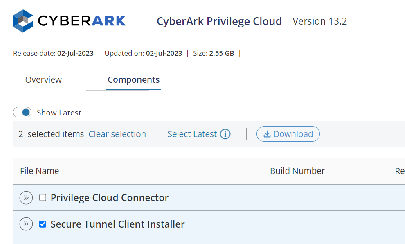Image resolution: width=405 pixels, height=244 pixels.
Task: Click the Download button
Action: (288, 134)
